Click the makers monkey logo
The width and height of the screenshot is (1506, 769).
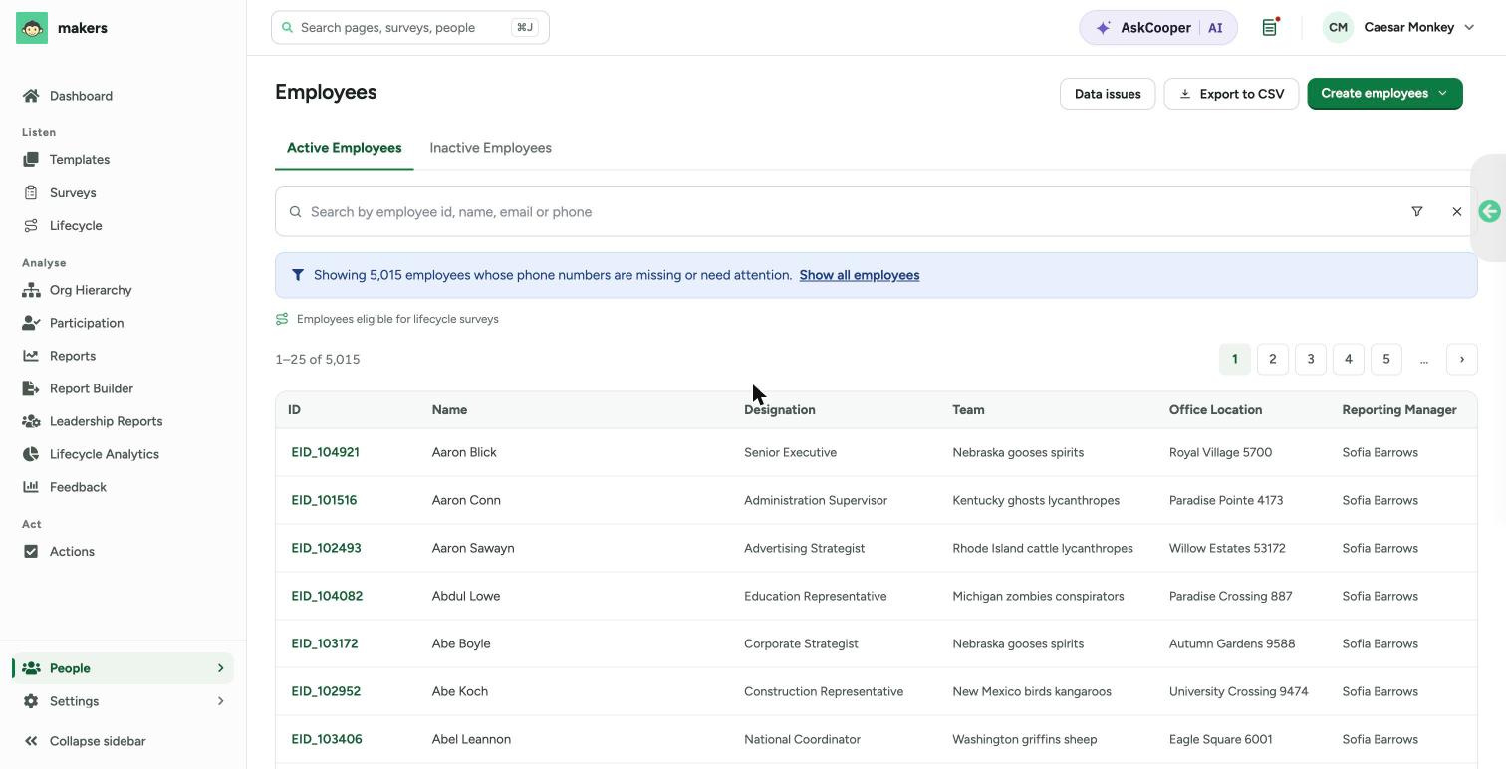(x=32, y=28)
